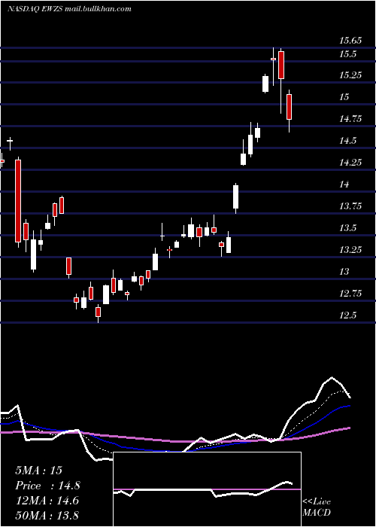This screenshot has width=376, height=527.
Task: Click the 5MA : 15 readout
Action: pos(38,471)
